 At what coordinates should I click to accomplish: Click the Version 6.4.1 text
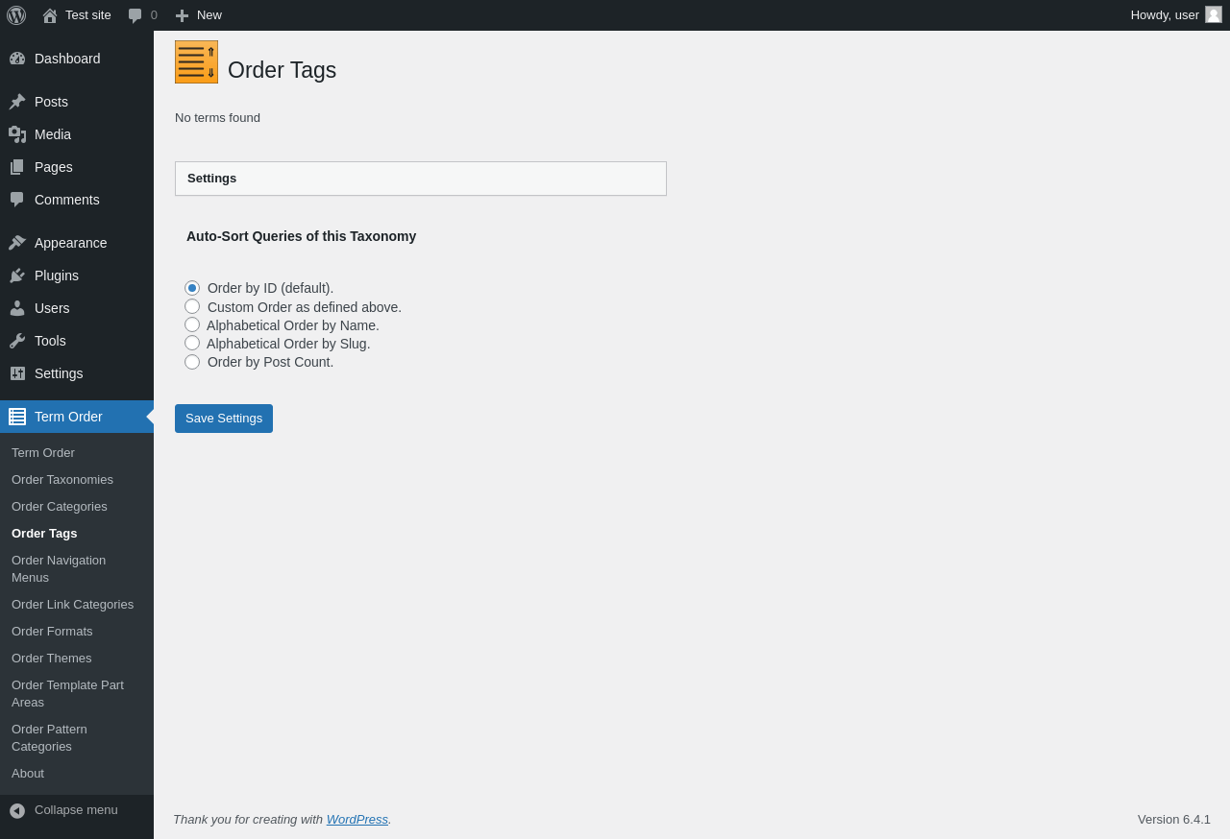click(x=1174, y=820)
